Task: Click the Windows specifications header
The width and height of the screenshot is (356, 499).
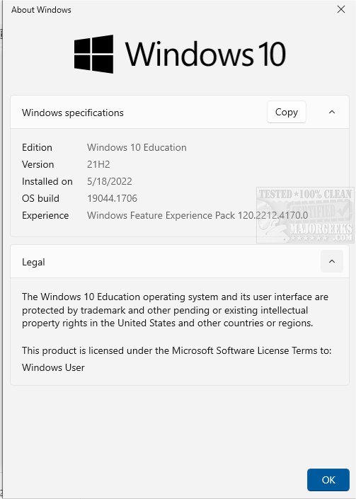Action: tap(72, 113)
